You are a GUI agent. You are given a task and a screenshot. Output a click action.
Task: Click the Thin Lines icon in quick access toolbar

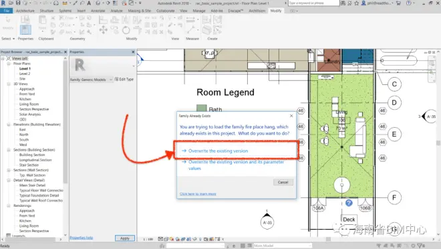point(116,3)
